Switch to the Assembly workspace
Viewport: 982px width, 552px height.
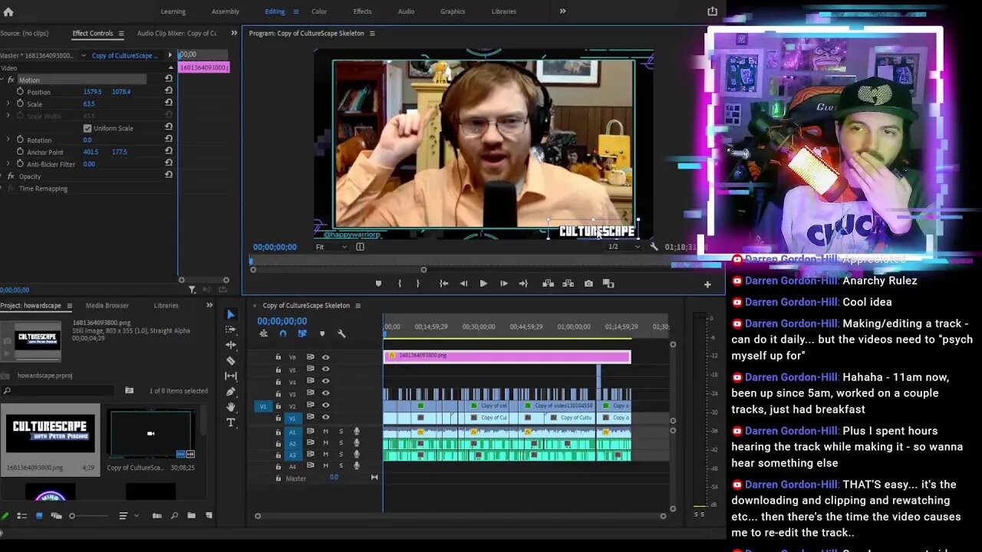(226, 11)
